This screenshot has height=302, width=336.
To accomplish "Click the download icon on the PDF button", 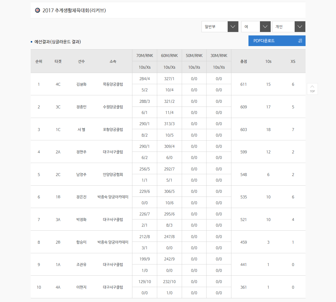I will pos(300,41).
